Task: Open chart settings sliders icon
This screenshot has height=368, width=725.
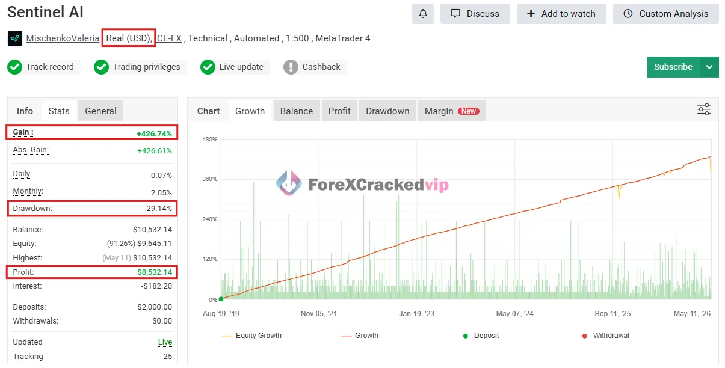Action: point(703,109)
